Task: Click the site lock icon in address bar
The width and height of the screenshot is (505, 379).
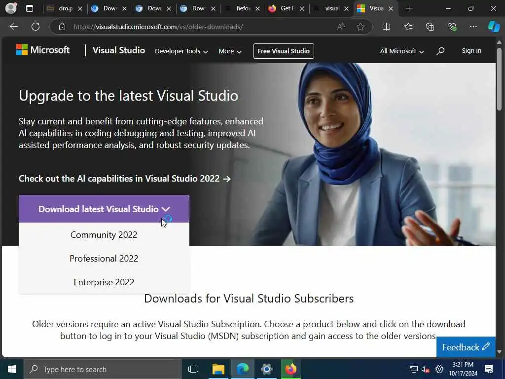Action: (x=62, y=27)
